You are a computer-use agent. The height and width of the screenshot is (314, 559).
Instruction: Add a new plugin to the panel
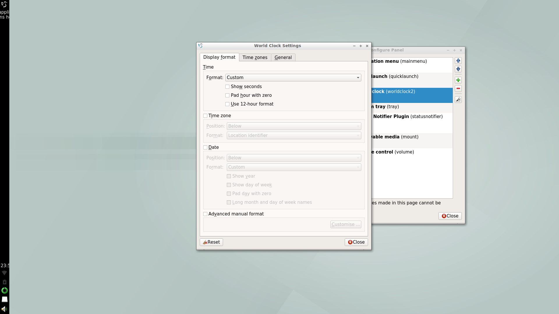(x=458, y=80)
